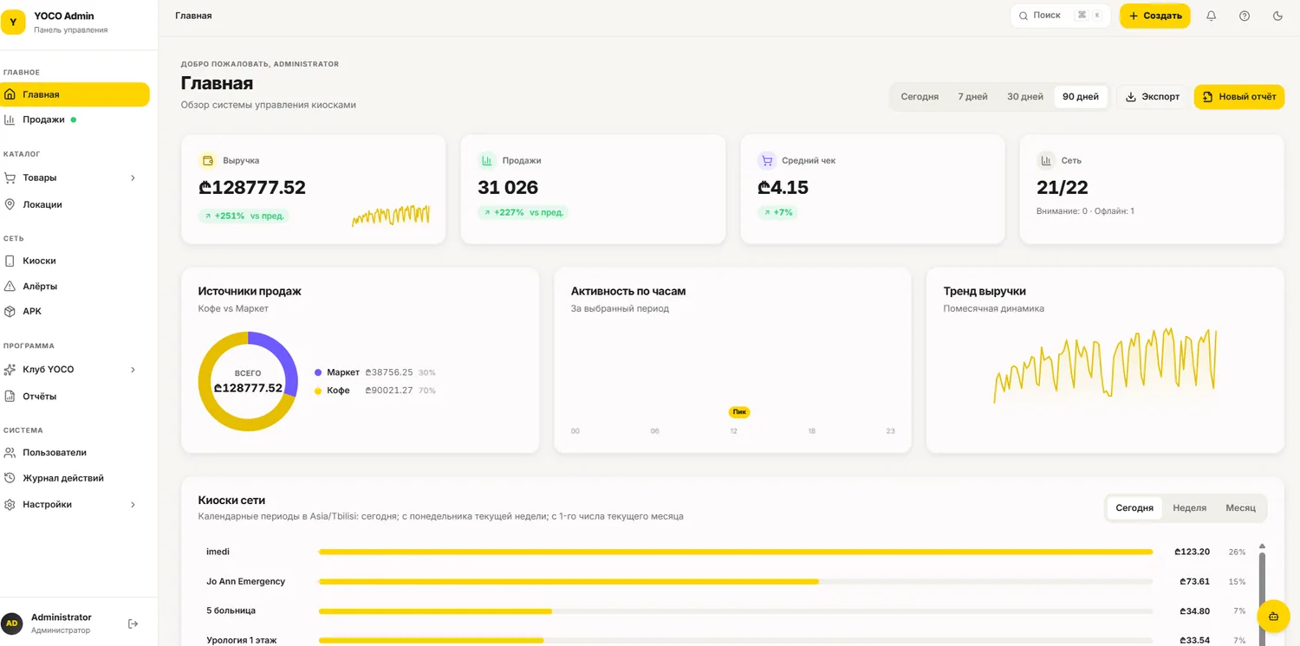Click the Главная breadcrumb in top bar

pos(193,16)
